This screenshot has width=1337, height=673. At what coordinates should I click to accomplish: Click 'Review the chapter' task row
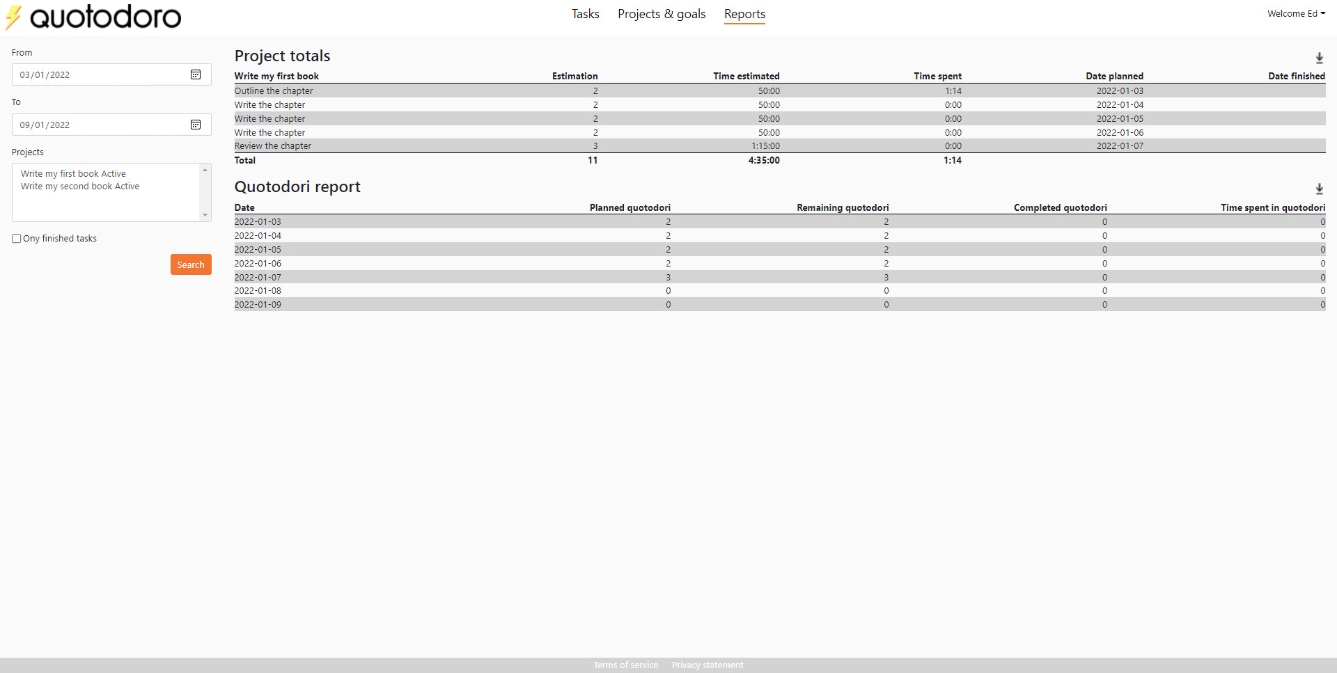pos(780,146)
